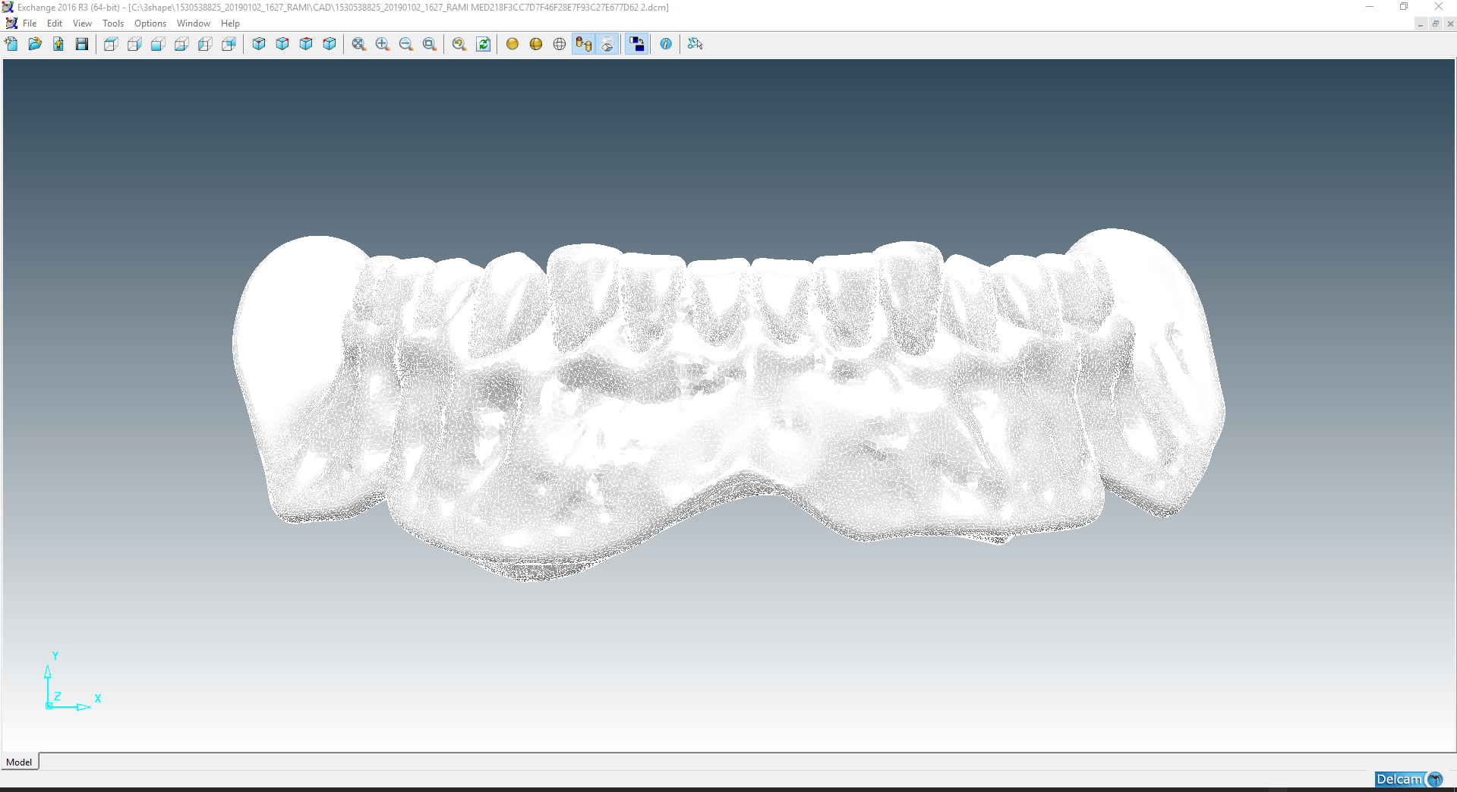Refresh the model display
This screenshot has height=792, width=1457.
click(483, 45)
